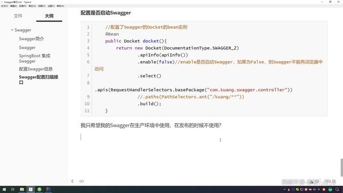This screenshot has height=193, width=343.
Task: Click the return new Docket code line
Action: 177,48
